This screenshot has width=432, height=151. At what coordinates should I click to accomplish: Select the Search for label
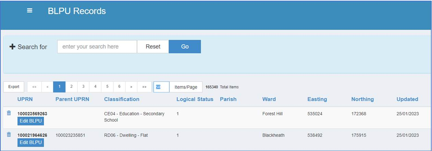point(32,47)
